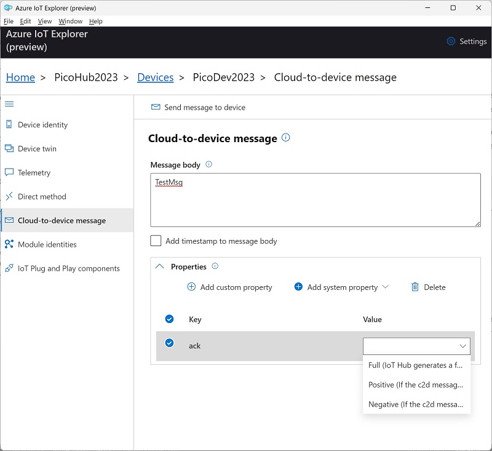Screen dimensions: 492x451
Task: Choose the Positive acknowledgement option
Action: click(x=416, y=385)
